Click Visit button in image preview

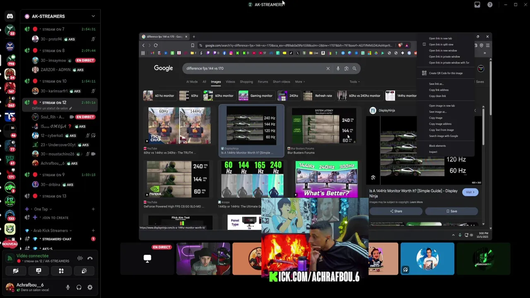coord(470,192)
